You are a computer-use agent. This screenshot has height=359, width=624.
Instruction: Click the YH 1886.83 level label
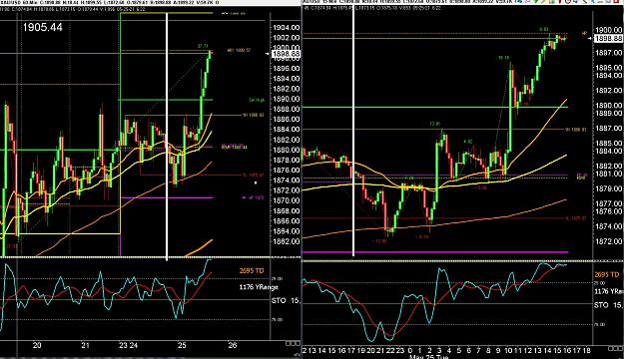(x=254, y=116)
